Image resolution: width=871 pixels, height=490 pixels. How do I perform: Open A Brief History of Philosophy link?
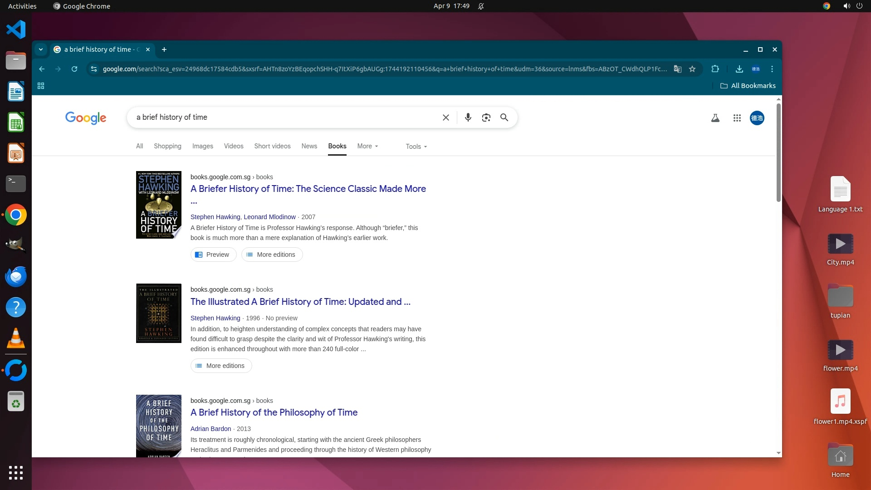click(274, 412)
